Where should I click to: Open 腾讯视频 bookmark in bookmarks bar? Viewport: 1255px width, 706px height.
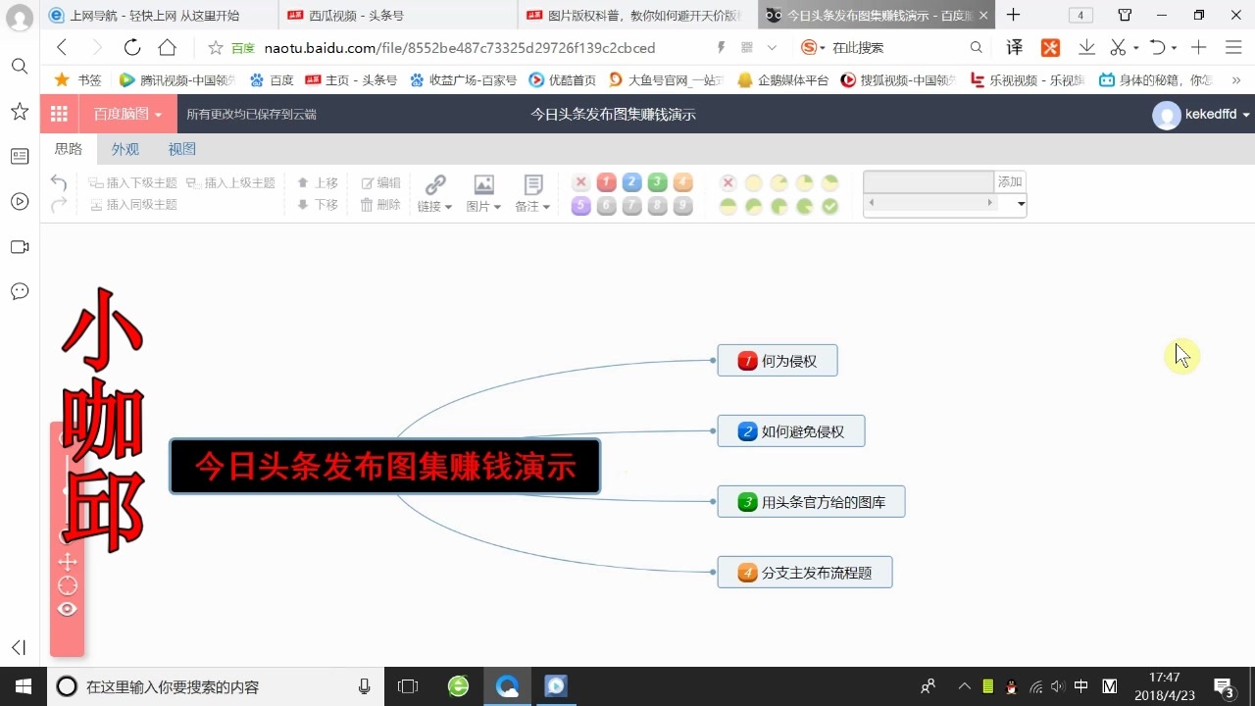176,80
